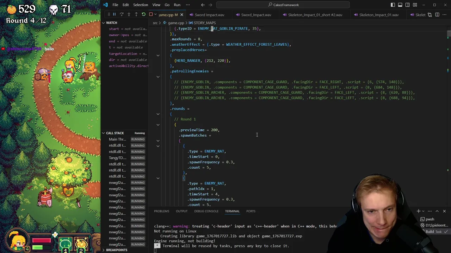Fold the second spawn batch brace
Image resolution: width=451 pixels, height=253 pixels.
click(x=158, y=178)
